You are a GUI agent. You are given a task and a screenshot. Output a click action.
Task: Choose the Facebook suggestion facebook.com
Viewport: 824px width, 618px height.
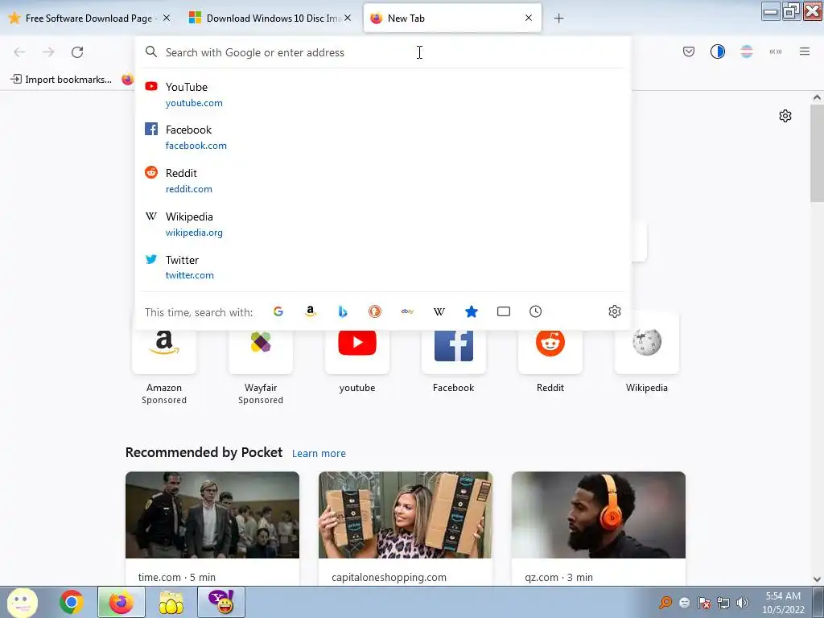pyautogui.click(x=382, y=137)
